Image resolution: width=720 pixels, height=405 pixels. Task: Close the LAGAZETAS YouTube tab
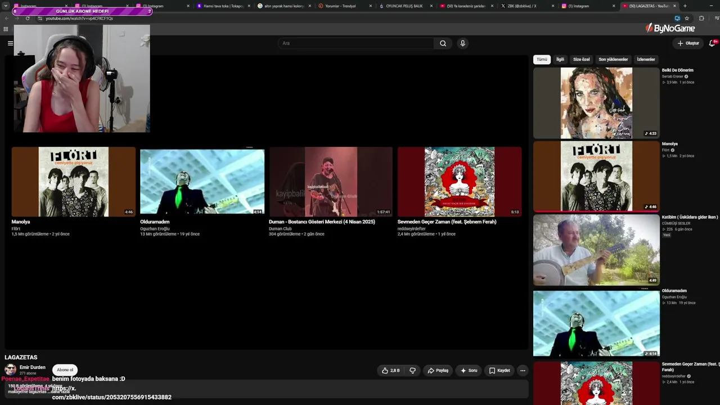click(674, 6)
